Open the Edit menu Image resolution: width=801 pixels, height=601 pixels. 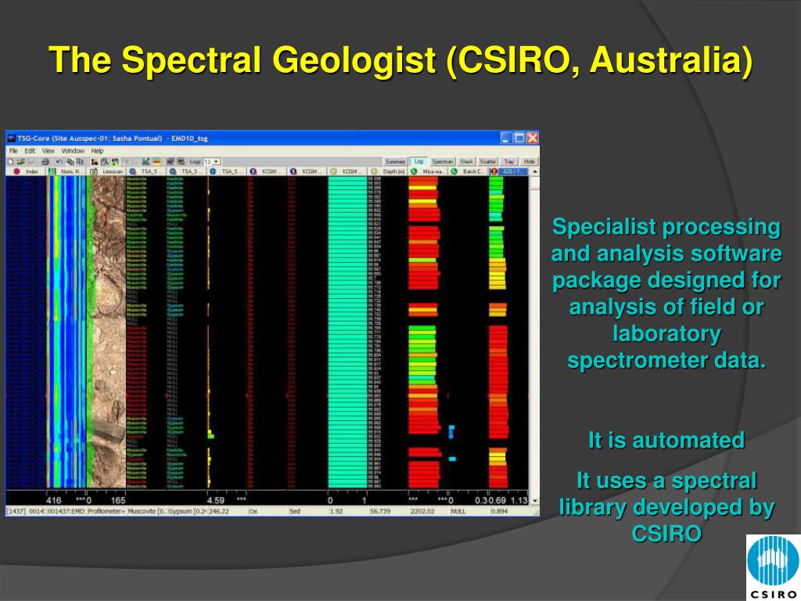(30, 151)
